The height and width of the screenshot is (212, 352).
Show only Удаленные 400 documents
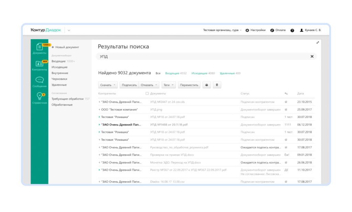click(x=227, y=73)
